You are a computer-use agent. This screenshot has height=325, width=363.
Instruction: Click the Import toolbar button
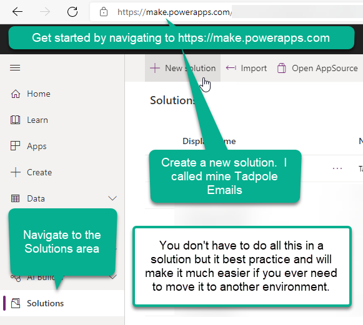pos(246,68)
